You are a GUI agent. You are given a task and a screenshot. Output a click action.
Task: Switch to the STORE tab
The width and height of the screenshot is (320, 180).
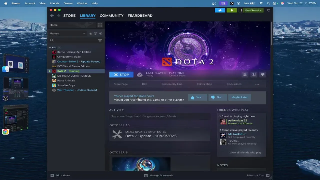coord(69,15)
